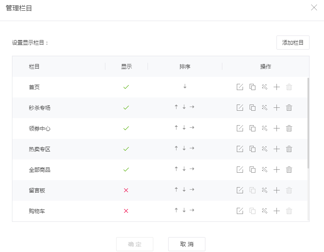Screen dimensions: 324x252
Task: Close the 管理栏目 dialog
Action: click(314, 7)
